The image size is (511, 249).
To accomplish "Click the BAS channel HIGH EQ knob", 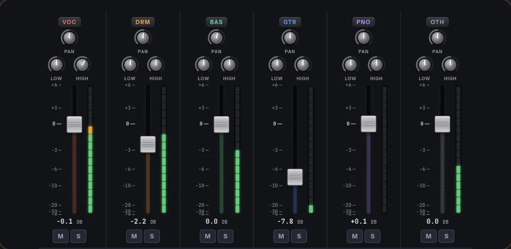I will click(x=229, y=65).
